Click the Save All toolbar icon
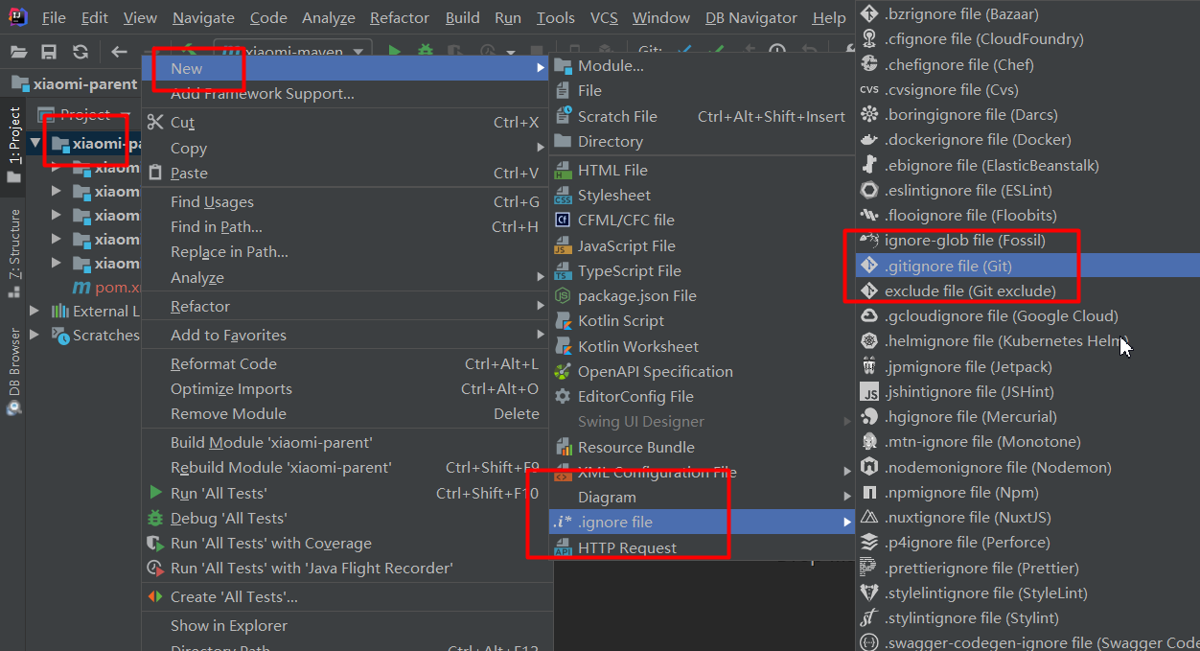 pos(49,52)
